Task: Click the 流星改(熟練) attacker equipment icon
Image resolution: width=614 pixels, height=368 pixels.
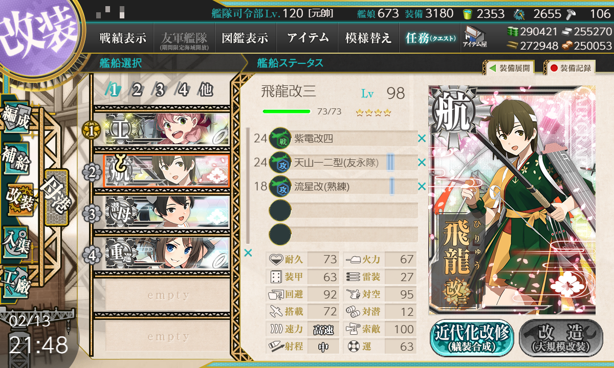Action: click(280, 186)
